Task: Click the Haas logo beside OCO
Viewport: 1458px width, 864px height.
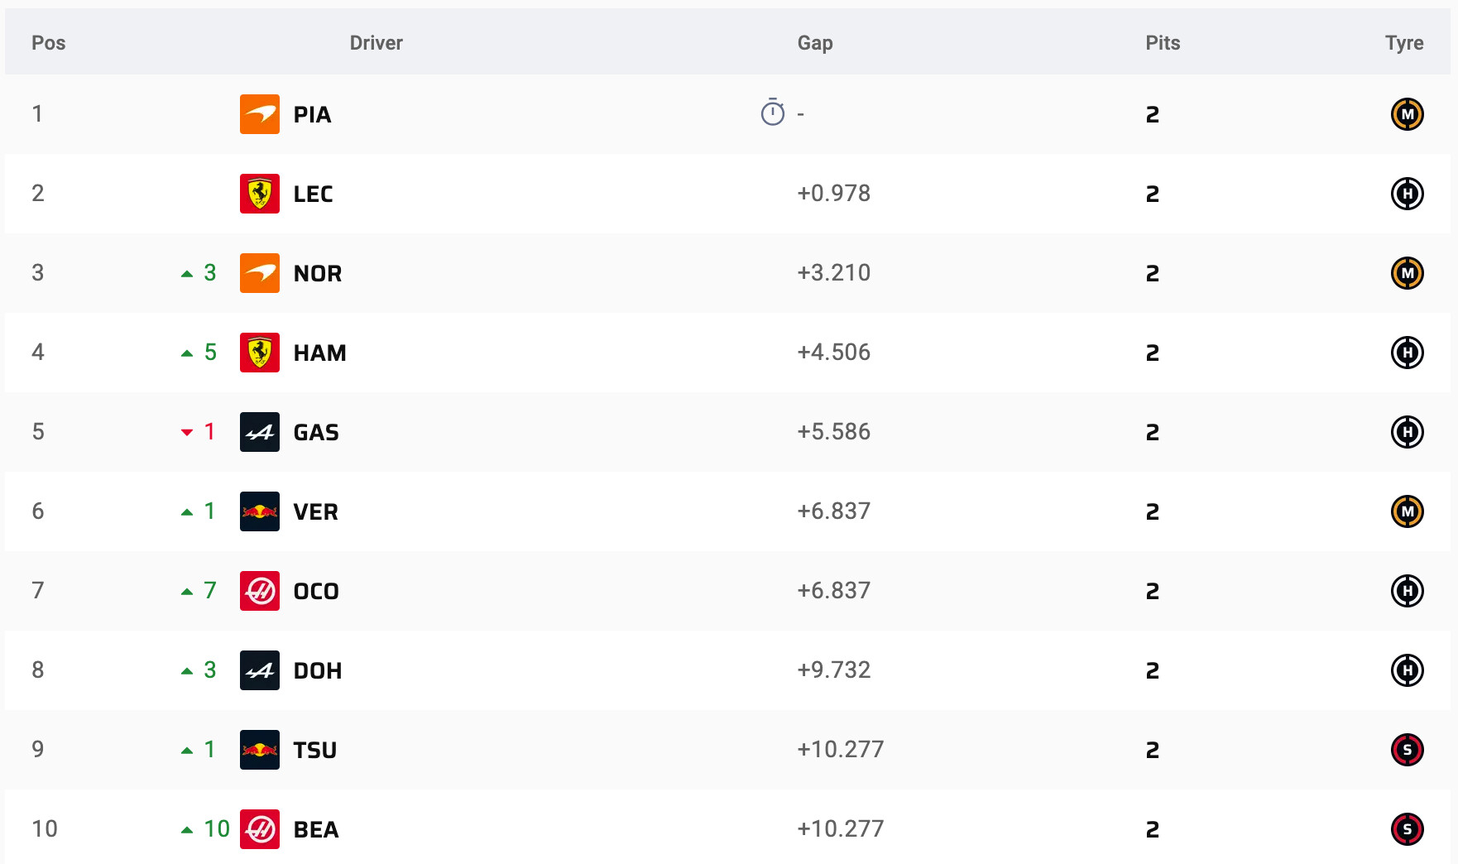Action: [260, 591]
